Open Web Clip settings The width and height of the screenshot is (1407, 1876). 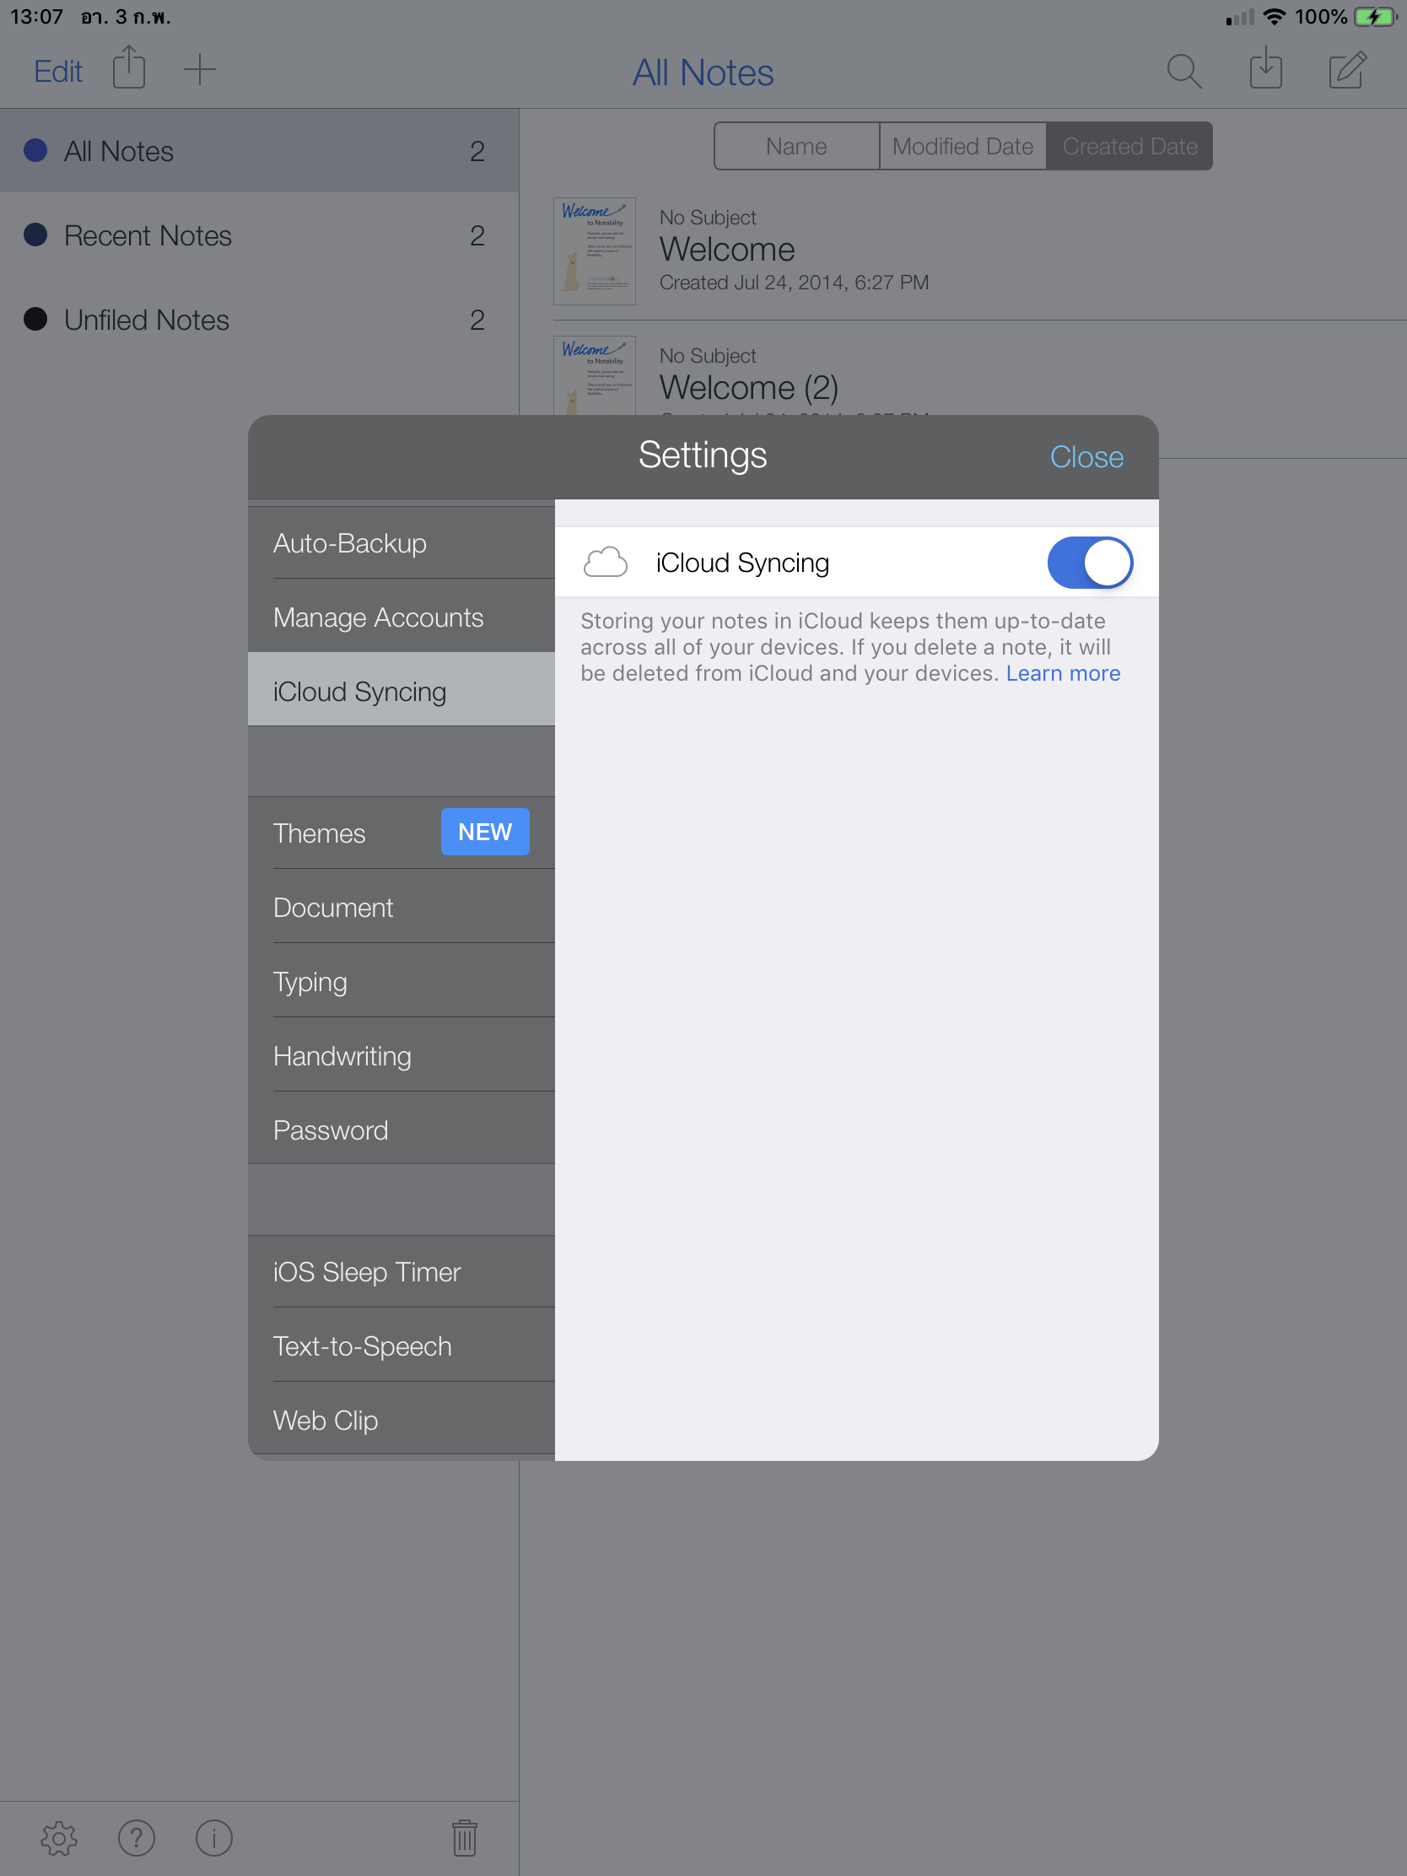[x=402, y=1420]
